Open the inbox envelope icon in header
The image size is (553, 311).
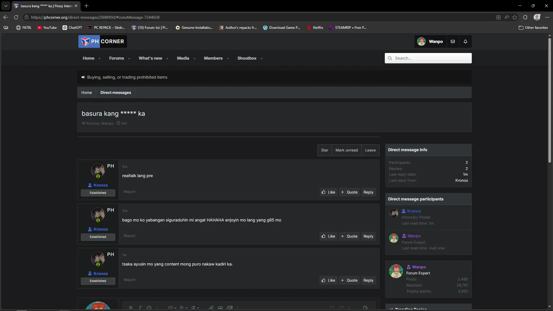453,41
